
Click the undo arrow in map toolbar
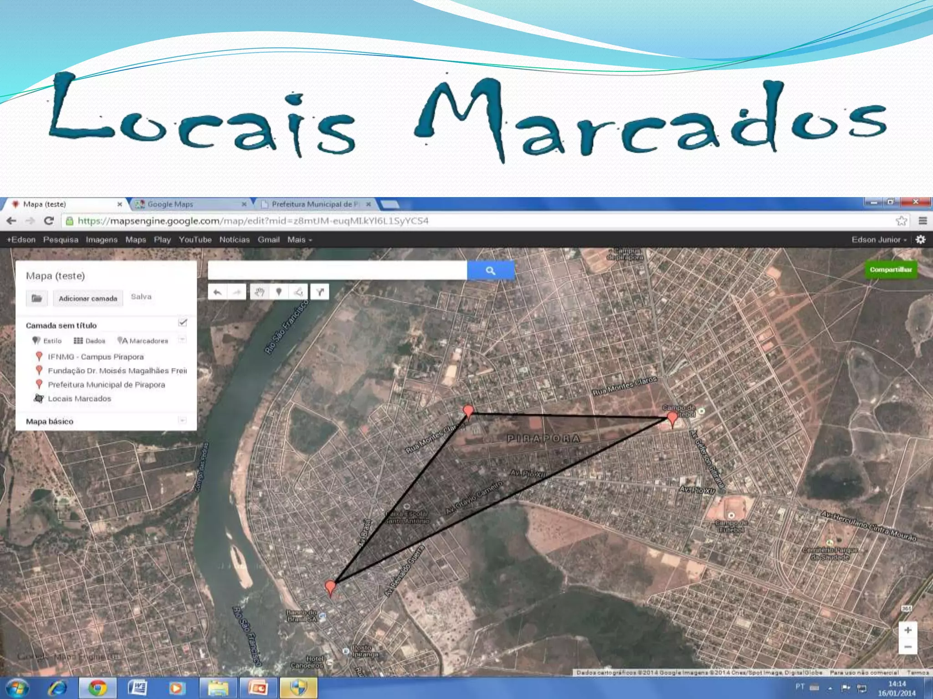pyautogui.click(x=217, y=292)
